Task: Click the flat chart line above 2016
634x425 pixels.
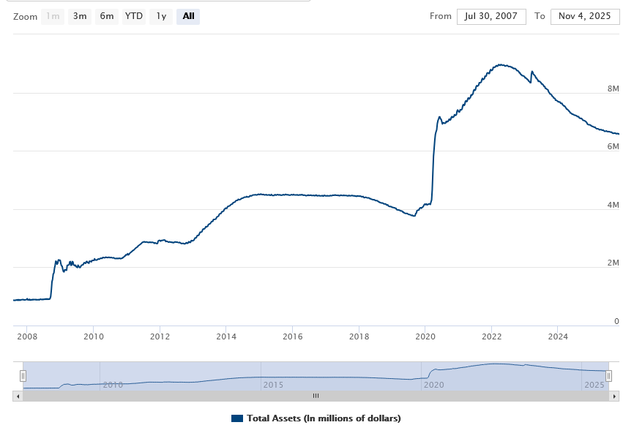Action: pyautogui.click(x=292, y=195)
